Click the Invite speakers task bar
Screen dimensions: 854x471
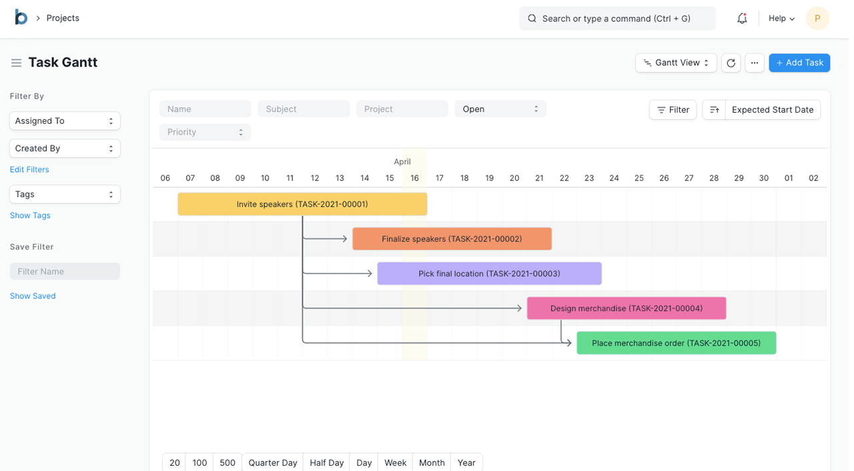[x=302, y=205]
